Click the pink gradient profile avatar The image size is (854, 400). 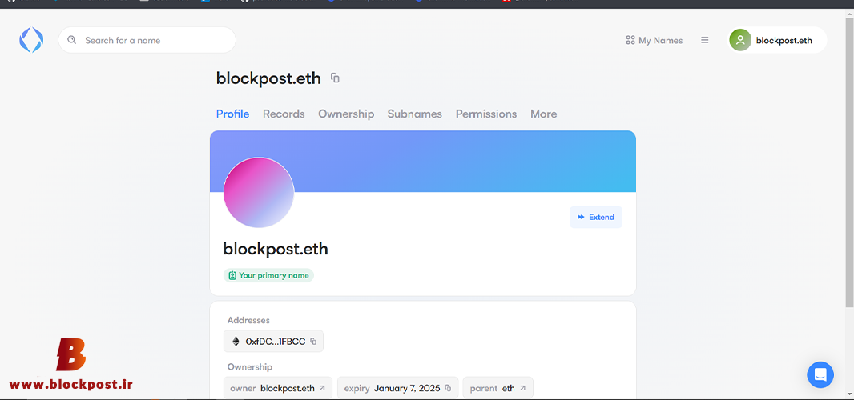tap(259, 193)
